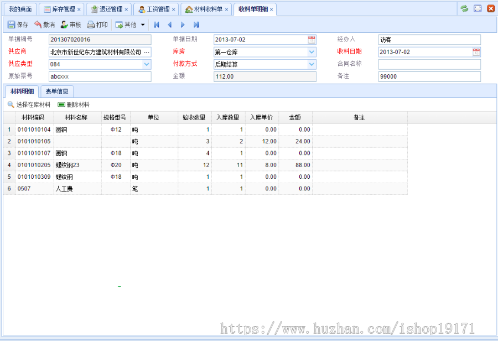Switch to 退还管理 tab
The height and width of the screenshot is (341, 498).
107,9
